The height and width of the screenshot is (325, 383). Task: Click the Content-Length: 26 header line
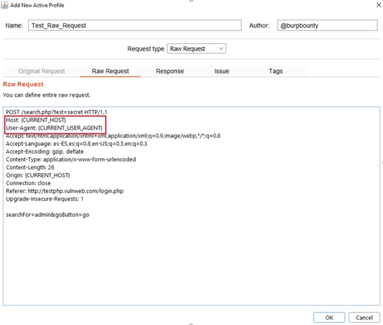[x=30, y=168]
